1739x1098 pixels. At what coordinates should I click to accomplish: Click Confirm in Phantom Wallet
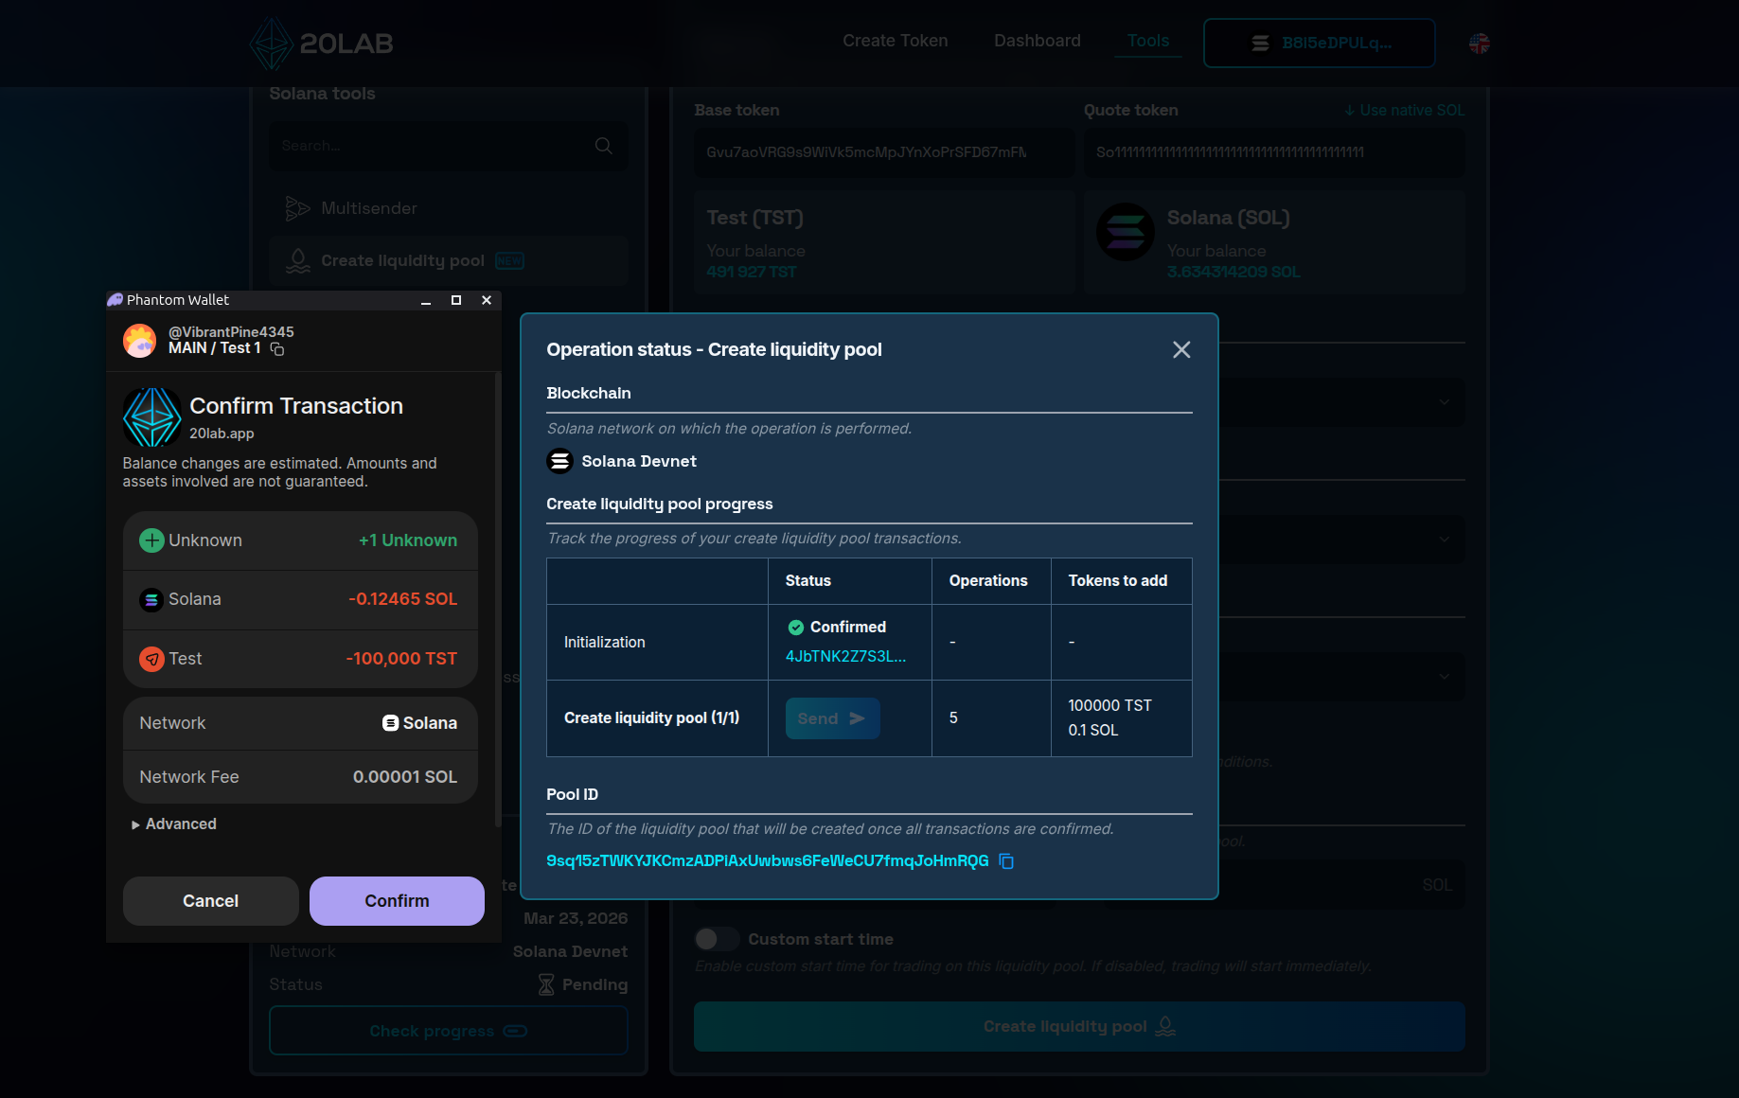pyautogui.click(x=397, y=901)
